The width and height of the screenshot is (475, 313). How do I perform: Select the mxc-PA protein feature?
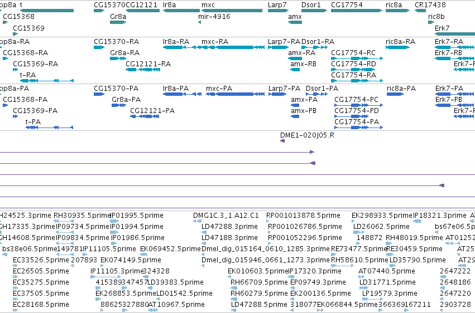click(x=235, y=94)
